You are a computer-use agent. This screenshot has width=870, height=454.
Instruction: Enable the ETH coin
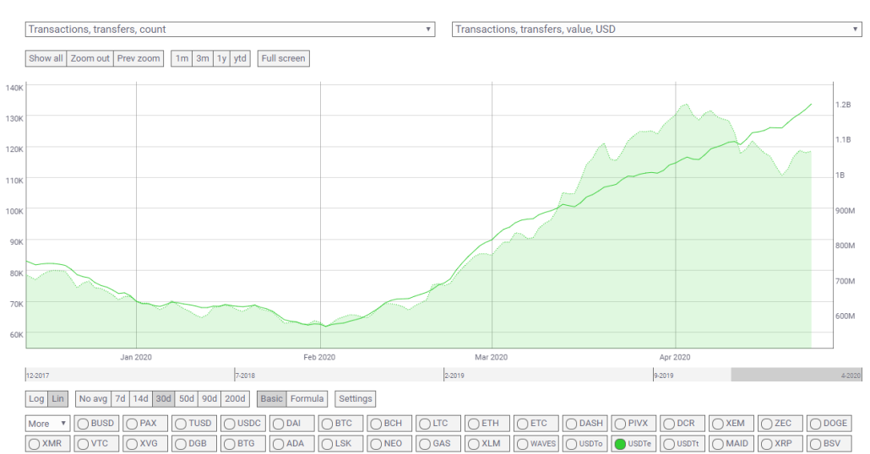tap(487, 424)
